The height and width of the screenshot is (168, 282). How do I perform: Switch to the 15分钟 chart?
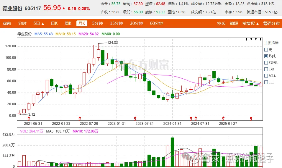[x=116, y=23]
